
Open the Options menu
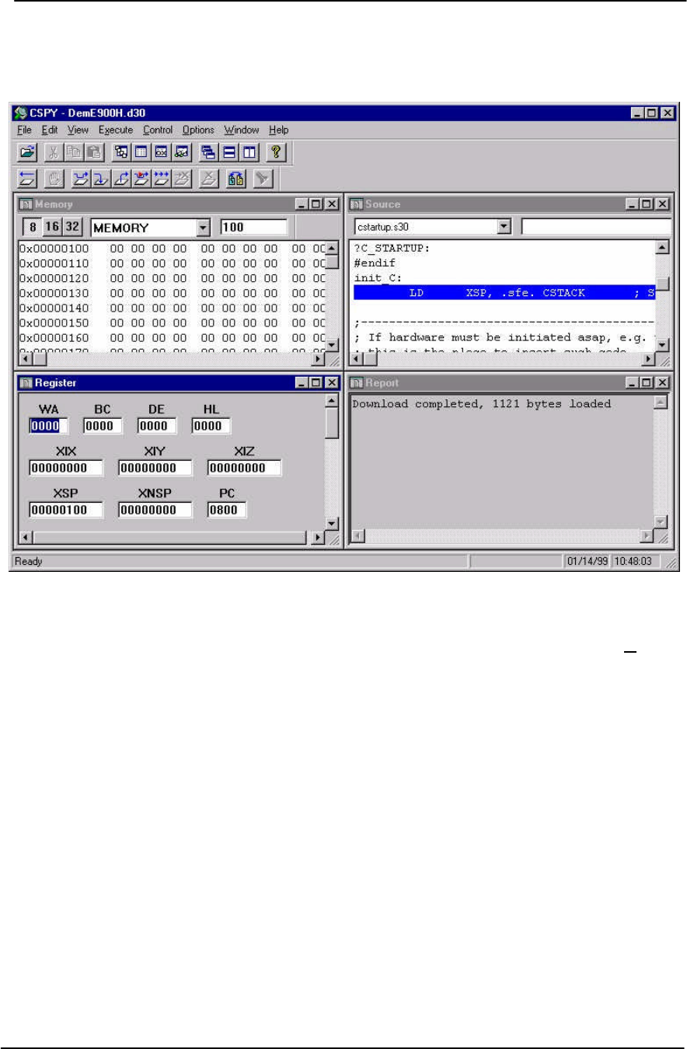[198, 131]
